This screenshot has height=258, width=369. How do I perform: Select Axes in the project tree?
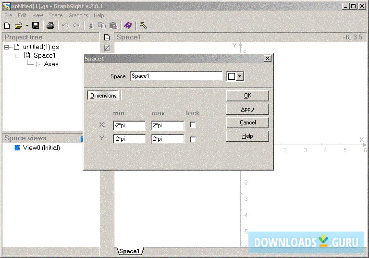click(51, 64)
